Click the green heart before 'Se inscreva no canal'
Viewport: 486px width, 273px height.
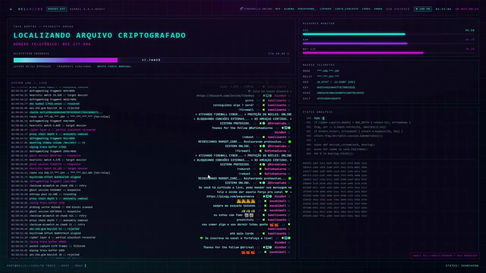tap(202, 238)
